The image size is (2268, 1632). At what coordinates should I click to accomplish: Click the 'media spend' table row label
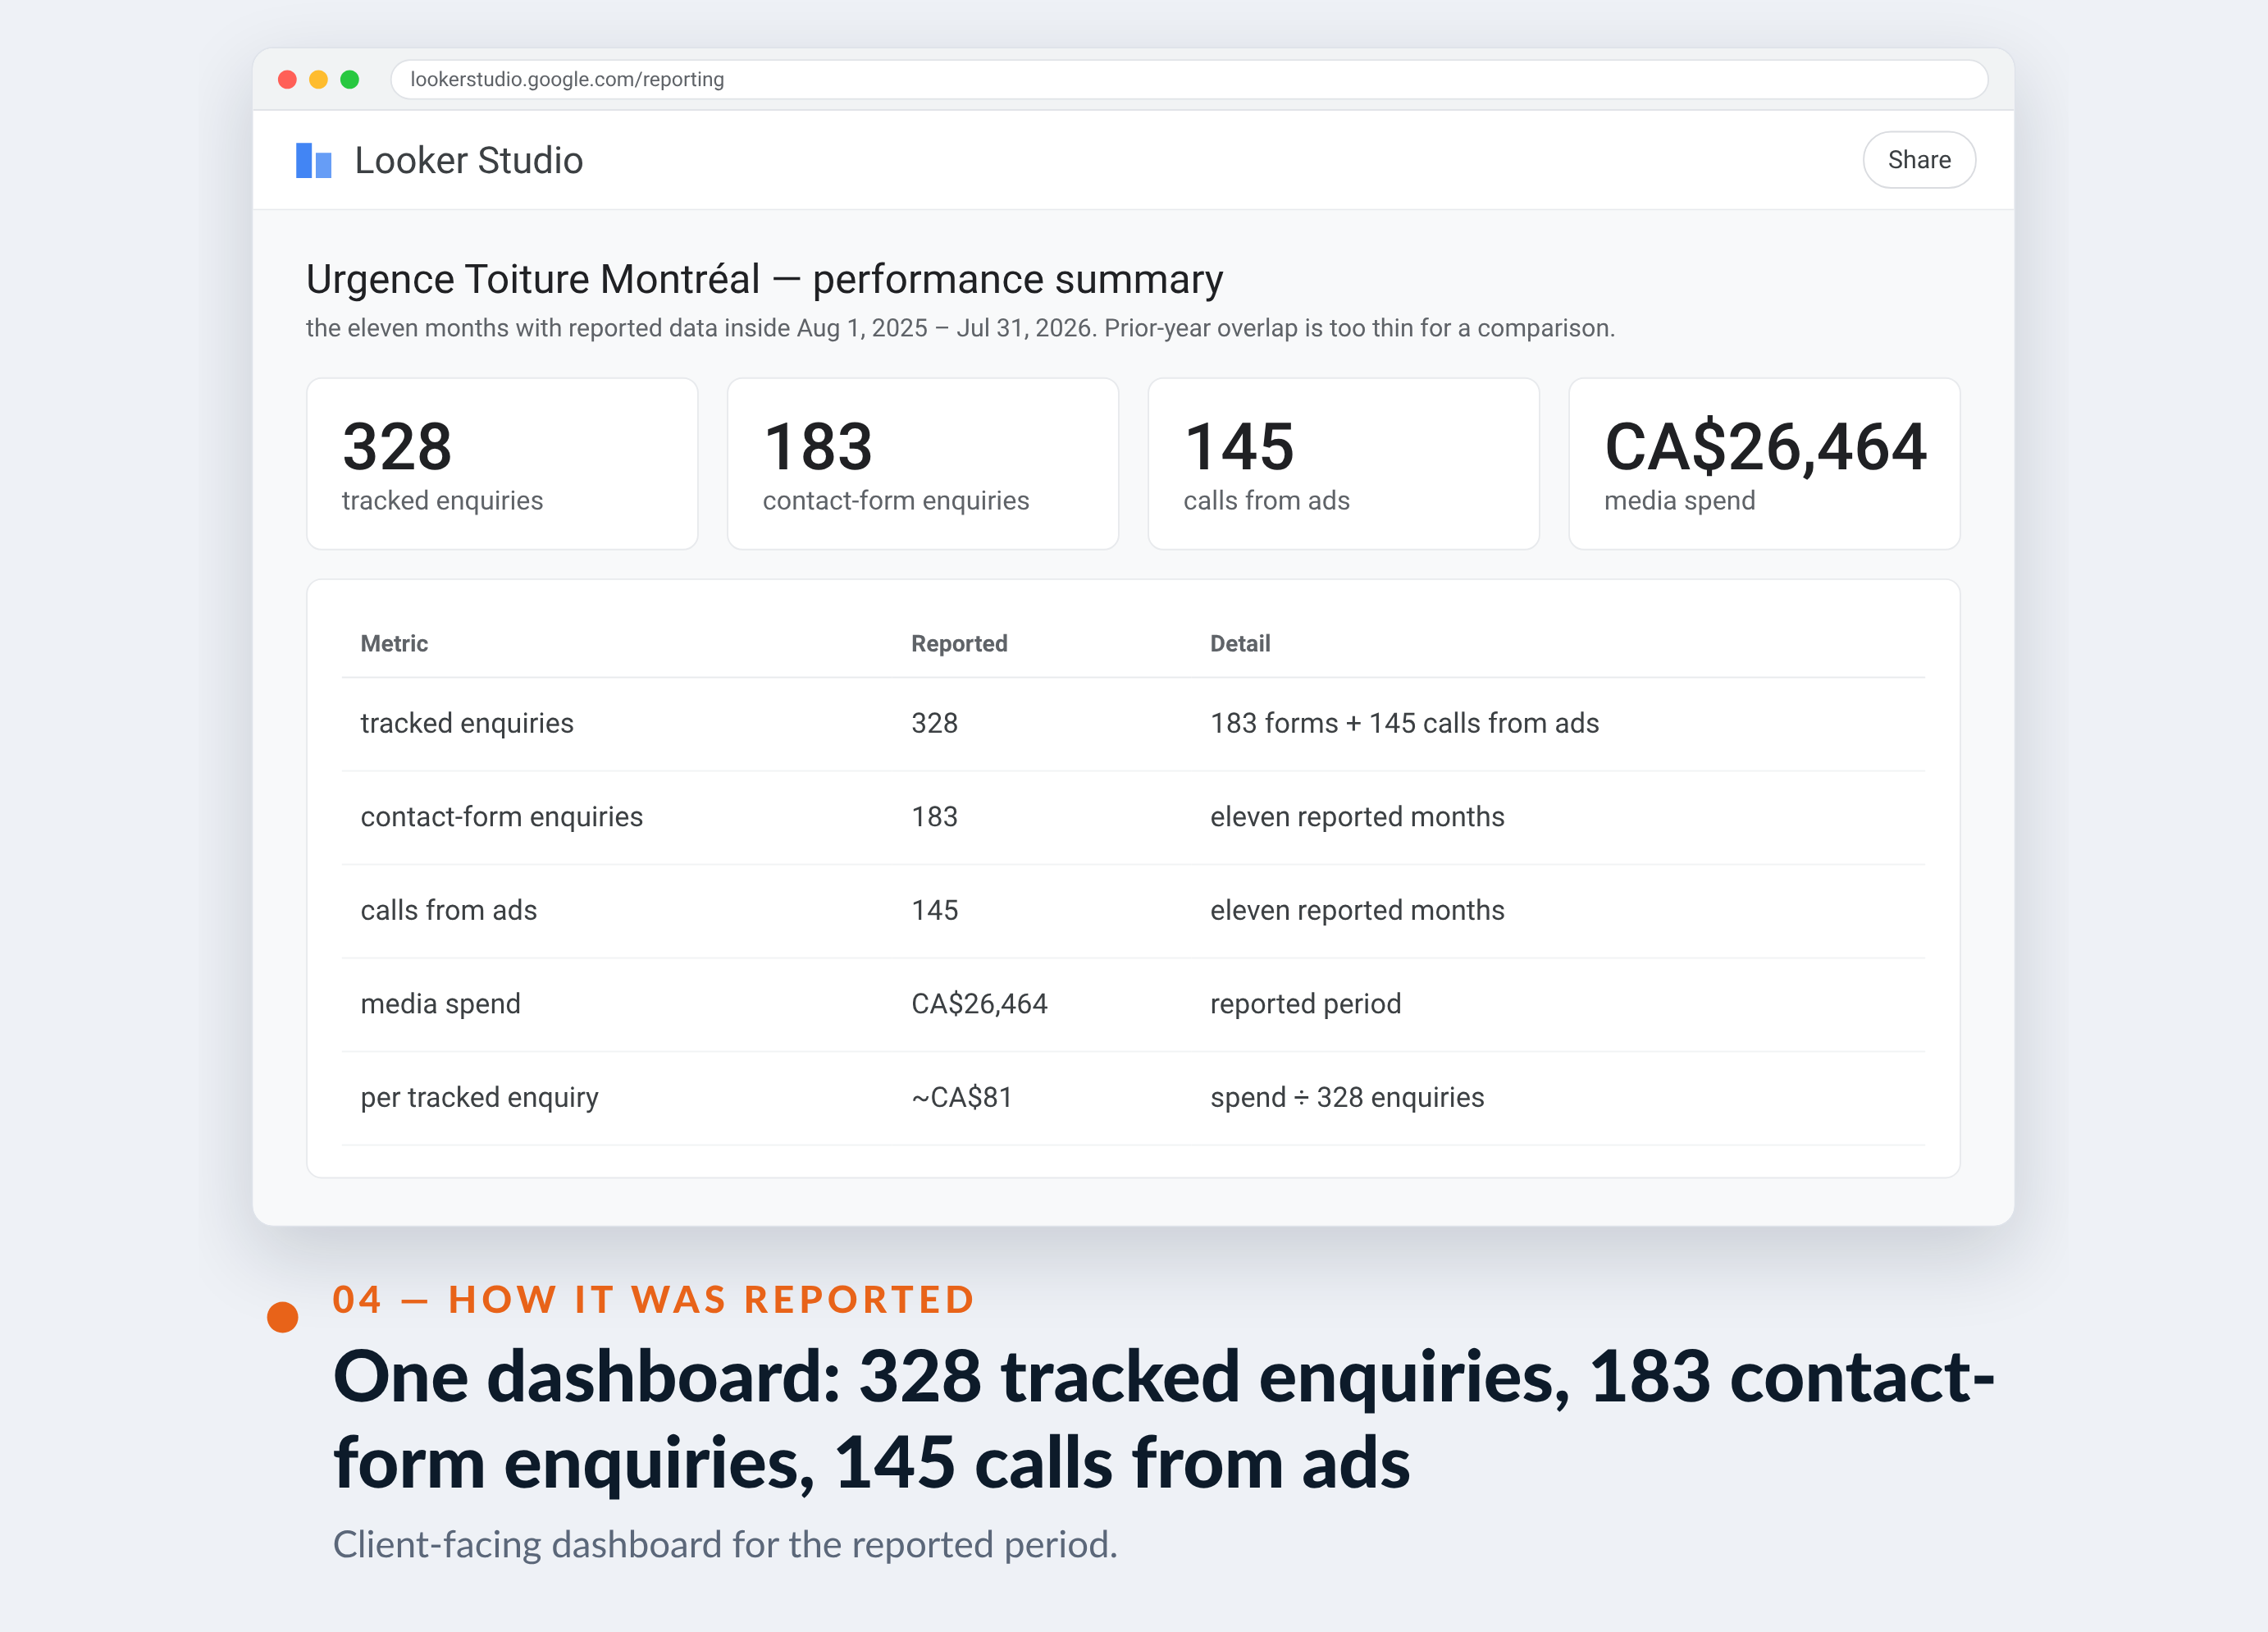(x=440, y=1003)
